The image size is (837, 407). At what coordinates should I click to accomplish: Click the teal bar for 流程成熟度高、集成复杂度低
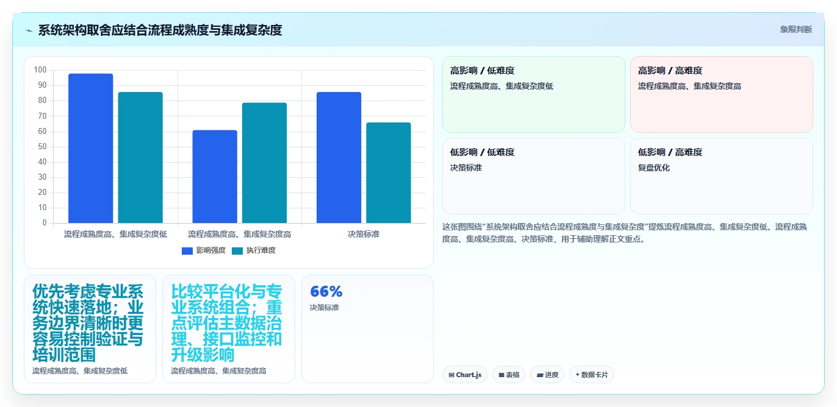[x=140, y=157]
